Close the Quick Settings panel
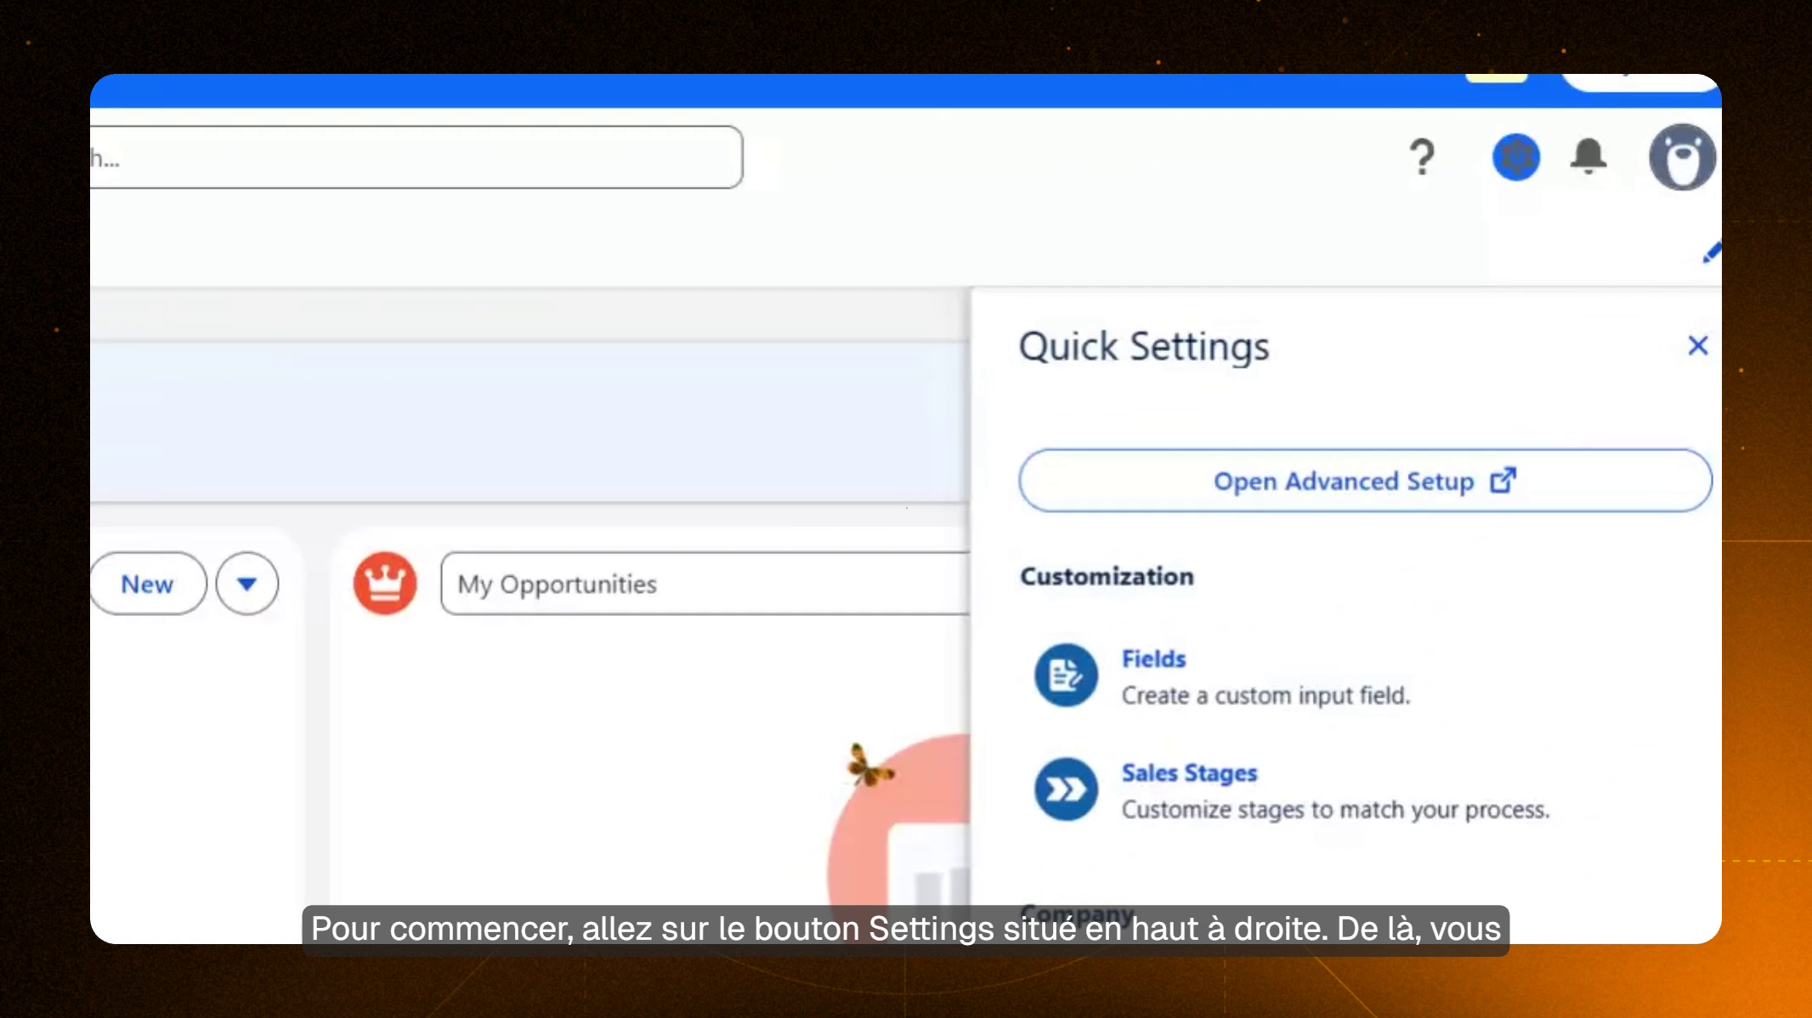This screenshot has width=1812, height=1018. pyautogui.click(x=1698, y=345)
